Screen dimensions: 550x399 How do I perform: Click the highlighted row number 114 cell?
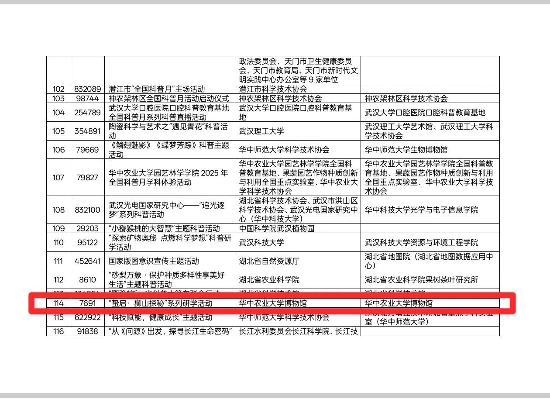click(58, 303)
